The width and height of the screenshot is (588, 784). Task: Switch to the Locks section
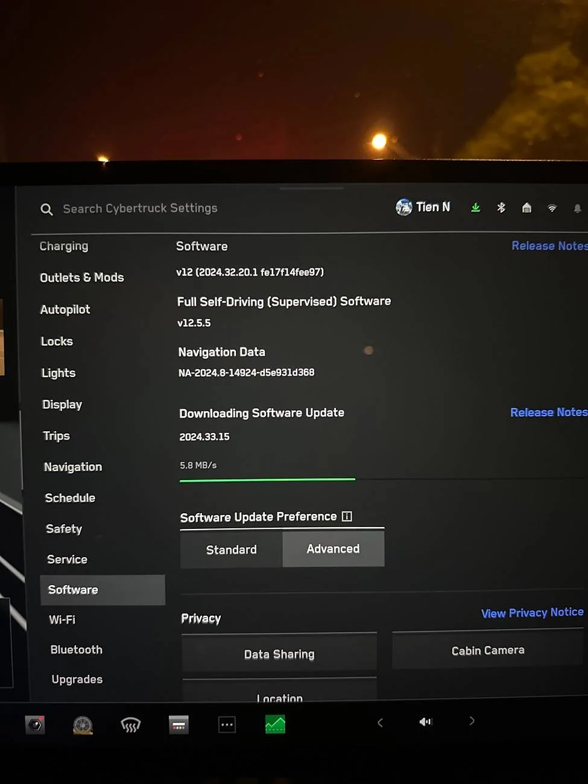(57, 341)
